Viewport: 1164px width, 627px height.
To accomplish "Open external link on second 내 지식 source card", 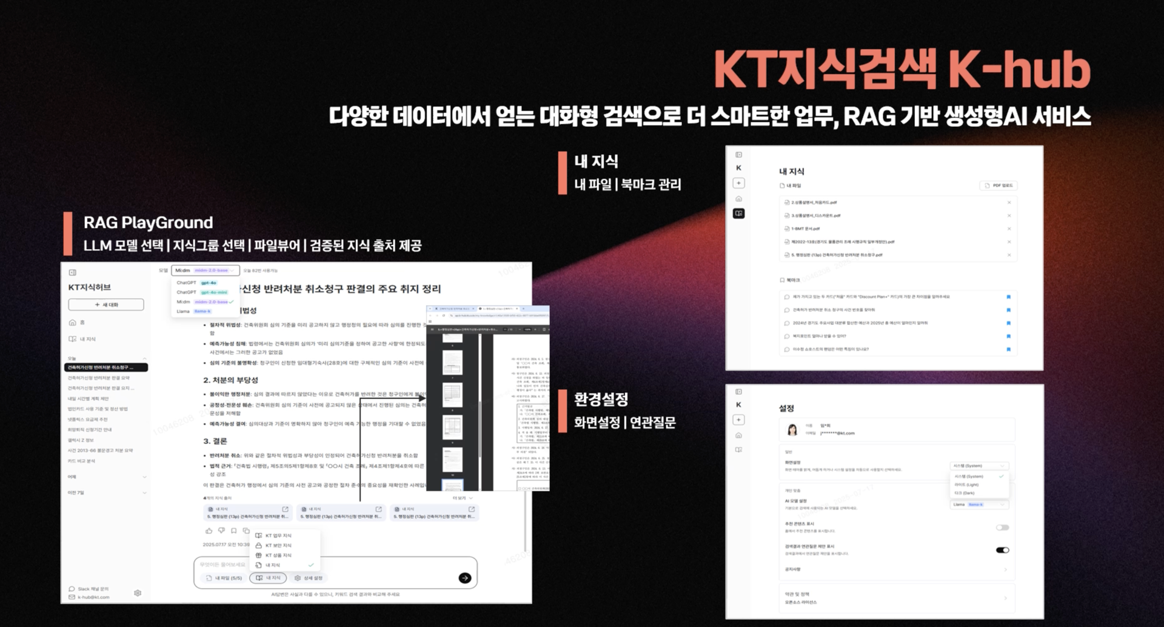I will click(378, 509).
